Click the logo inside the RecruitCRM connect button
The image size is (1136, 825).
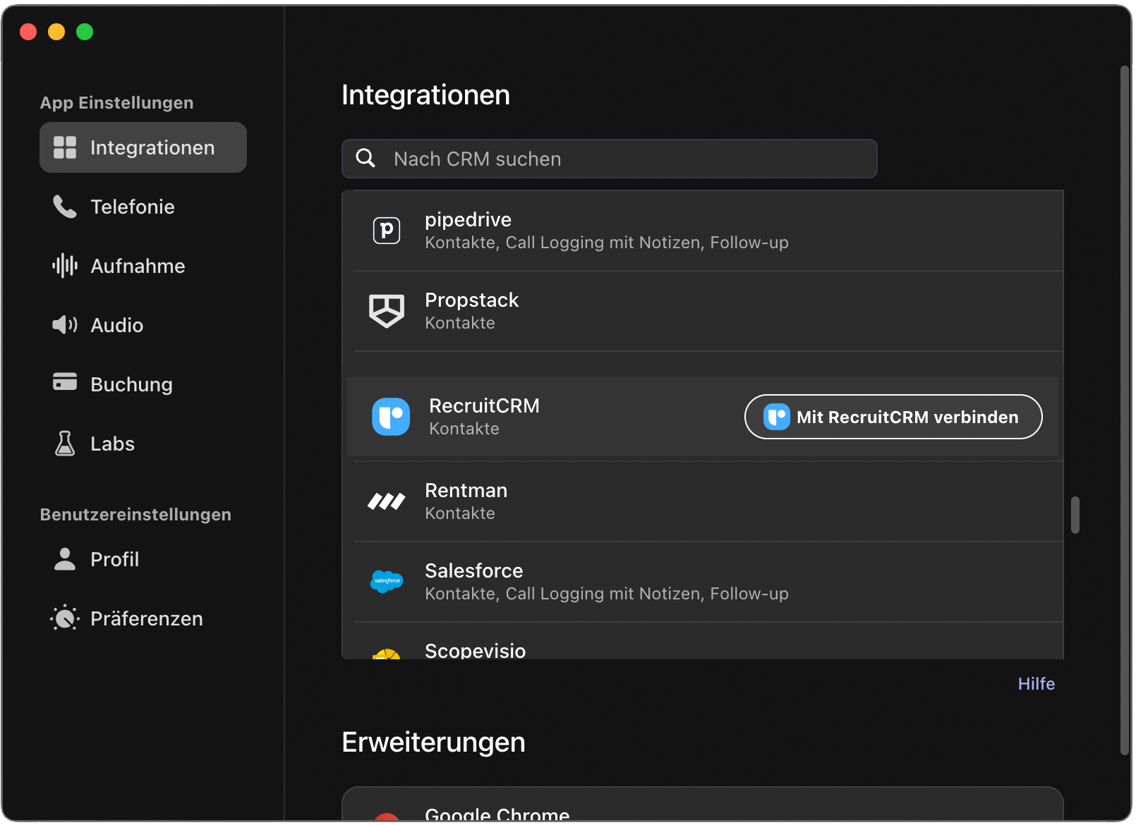777,417
